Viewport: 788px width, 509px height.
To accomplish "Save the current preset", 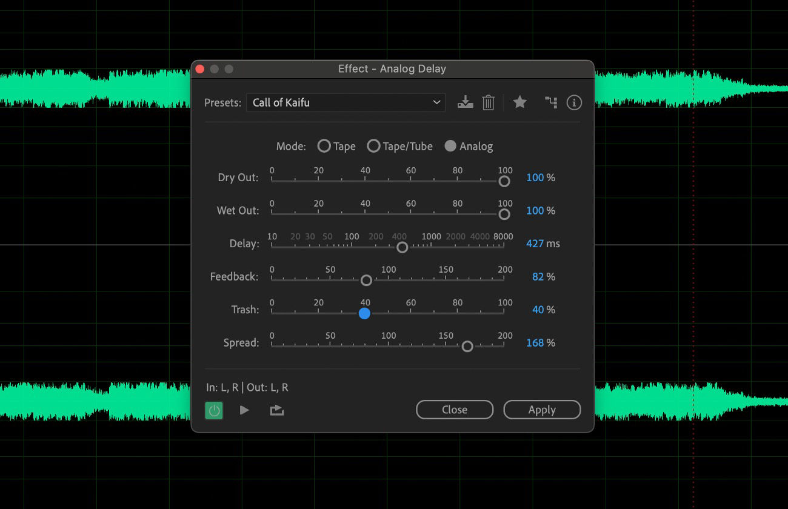I will coord(465,102).
